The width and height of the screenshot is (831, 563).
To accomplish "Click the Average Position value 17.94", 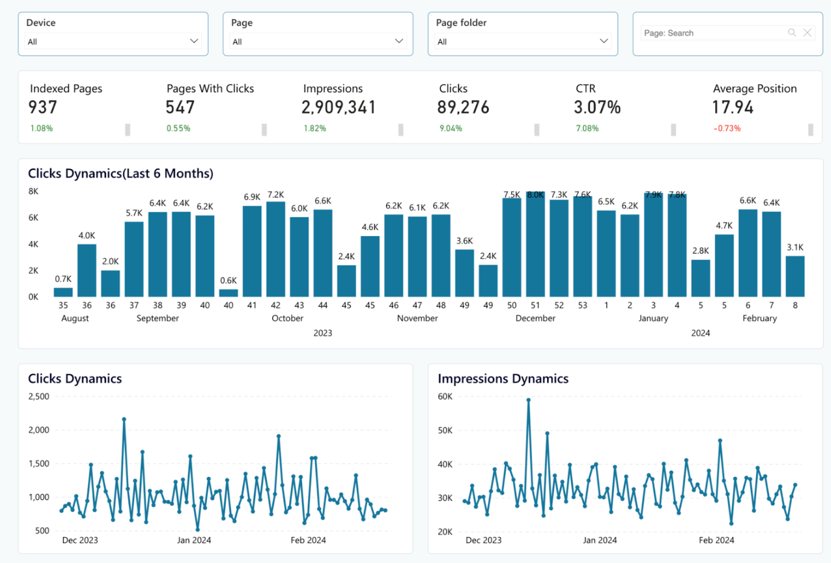I will [733, 107].
